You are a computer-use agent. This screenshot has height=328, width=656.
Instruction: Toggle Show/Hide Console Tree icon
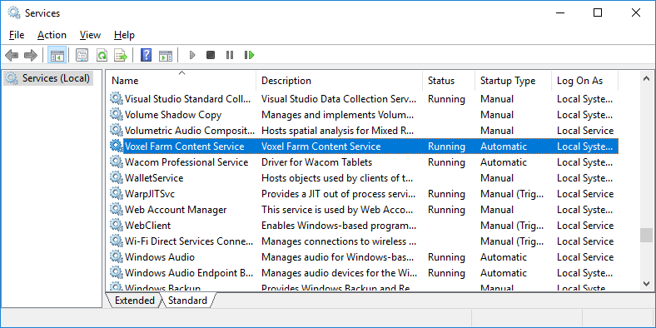57,55
